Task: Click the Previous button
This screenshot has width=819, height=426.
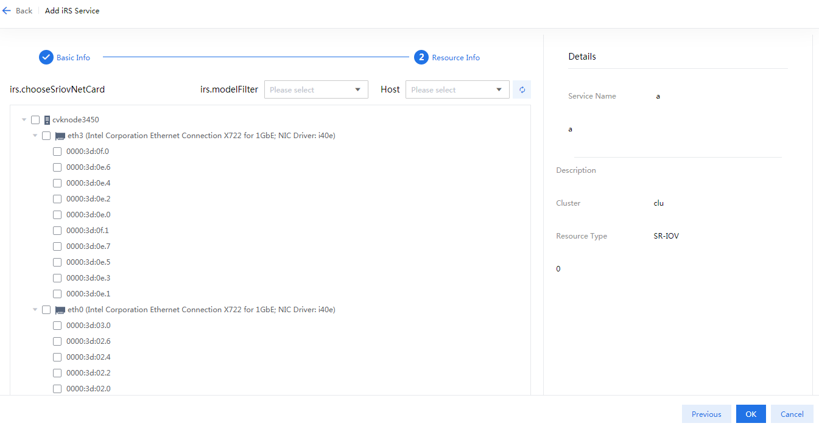Action: [x=706, y=414]
